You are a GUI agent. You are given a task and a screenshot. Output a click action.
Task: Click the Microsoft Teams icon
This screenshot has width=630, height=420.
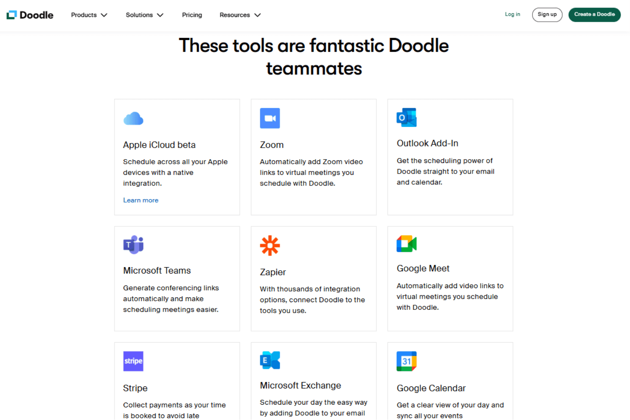(133, 245)
